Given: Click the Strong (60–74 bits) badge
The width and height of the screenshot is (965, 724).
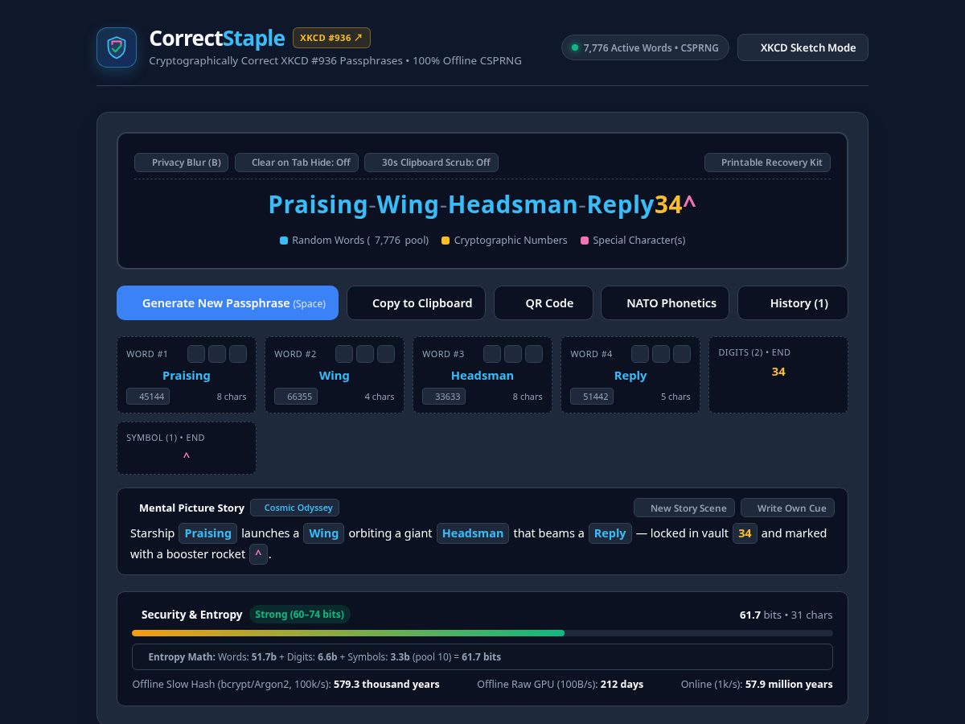Looking at the screenshot, I should [x=300, y=615].
